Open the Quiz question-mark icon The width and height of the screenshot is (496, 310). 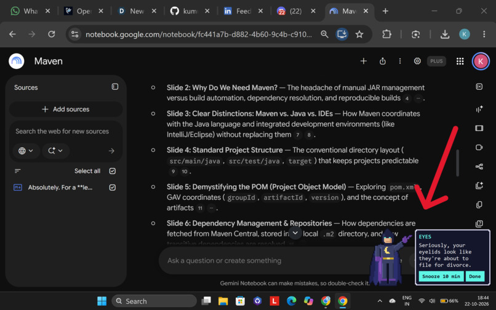click(x=479, y=224)
